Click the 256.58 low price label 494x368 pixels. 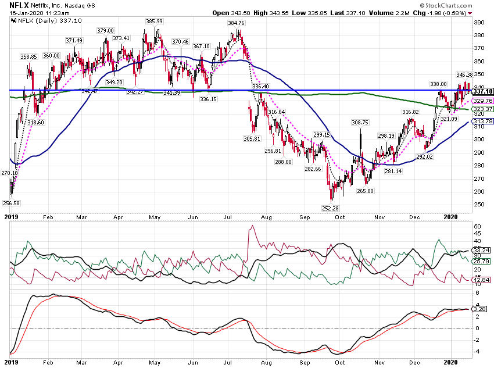(12, 203)
